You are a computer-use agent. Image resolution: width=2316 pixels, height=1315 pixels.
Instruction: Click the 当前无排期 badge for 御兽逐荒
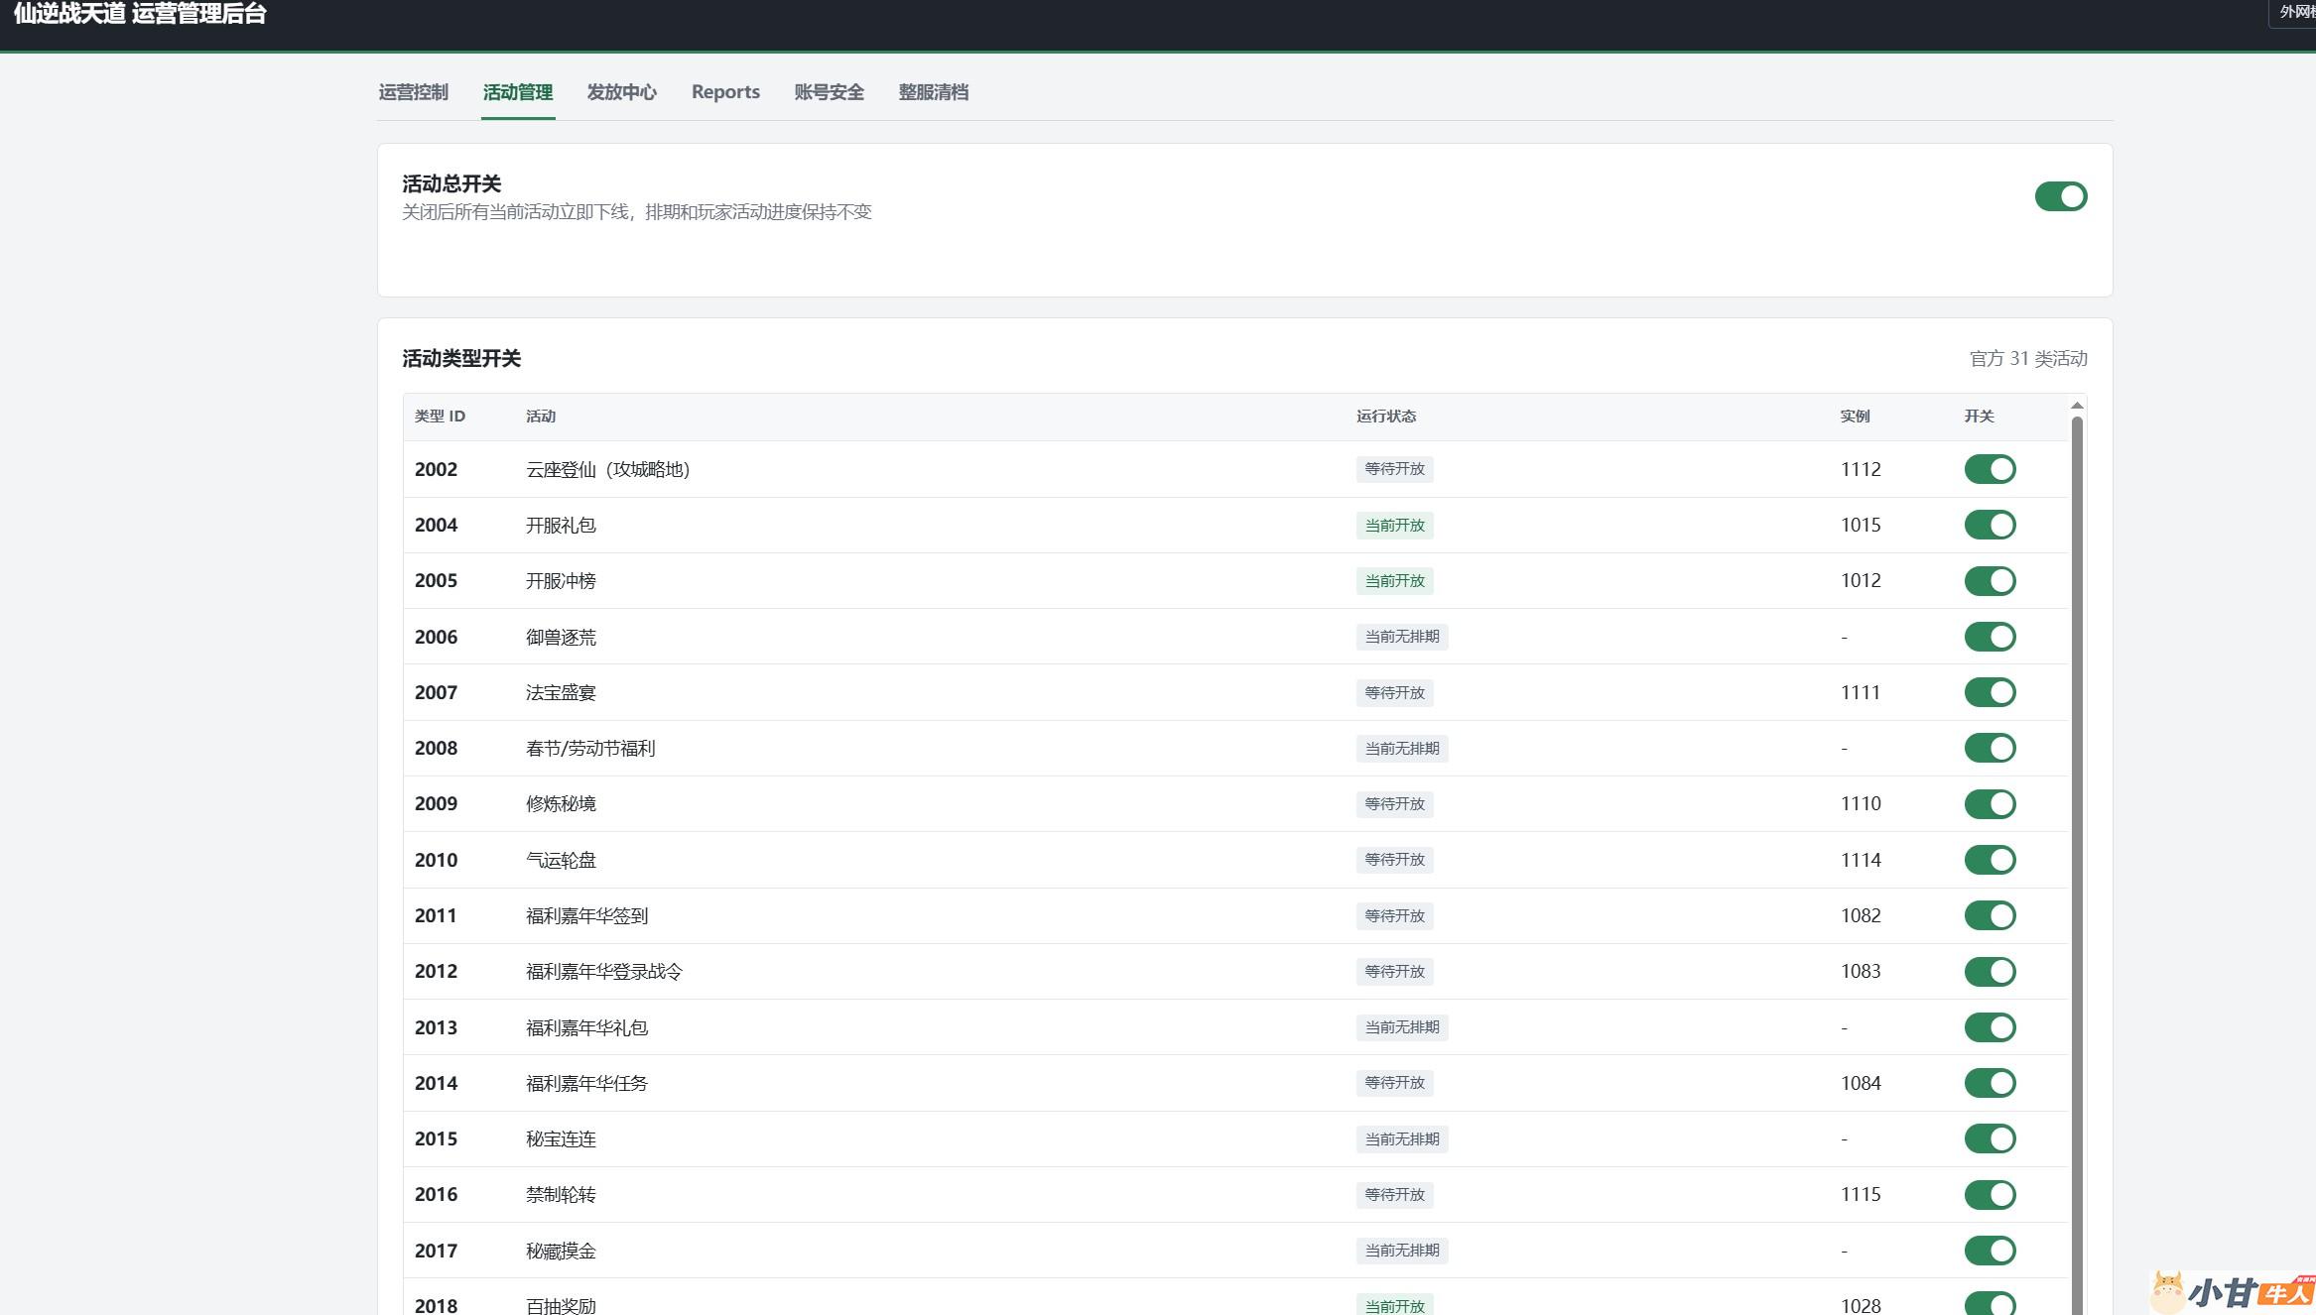pos(1402,637)
